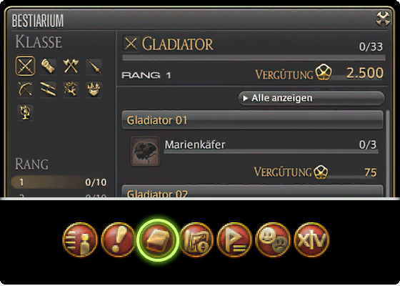The height and width of the screenshot is (286, 400).
Task: Open the Duty exclamation mark menu icon
Action: coord(118,240)
